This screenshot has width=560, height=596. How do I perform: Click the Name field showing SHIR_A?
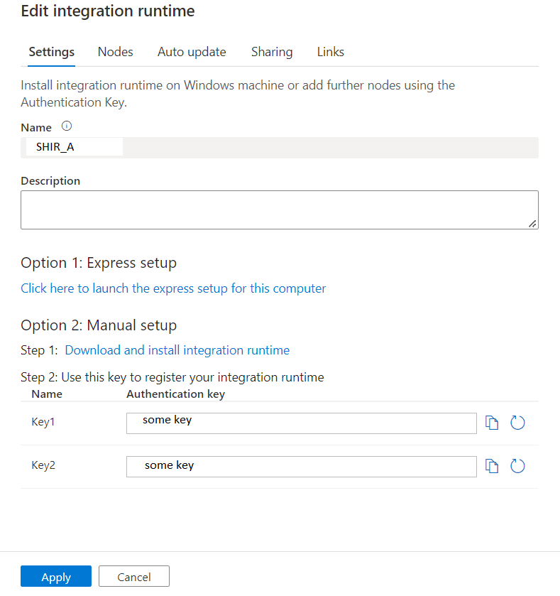point(73,146)
